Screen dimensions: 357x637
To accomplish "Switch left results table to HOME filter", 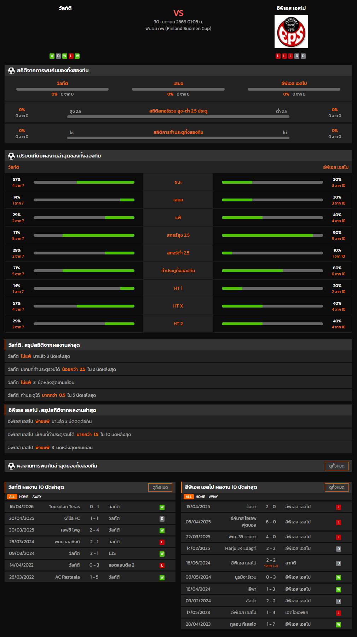I will (x=24, y=497).
